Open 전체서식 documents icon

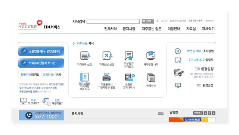coord(151,78)
